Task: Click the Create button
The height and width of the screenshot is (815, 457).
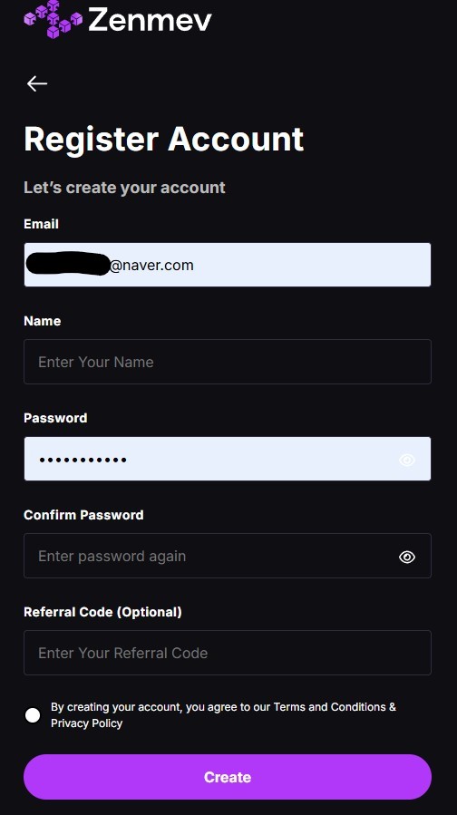Action: click(228, 777)
